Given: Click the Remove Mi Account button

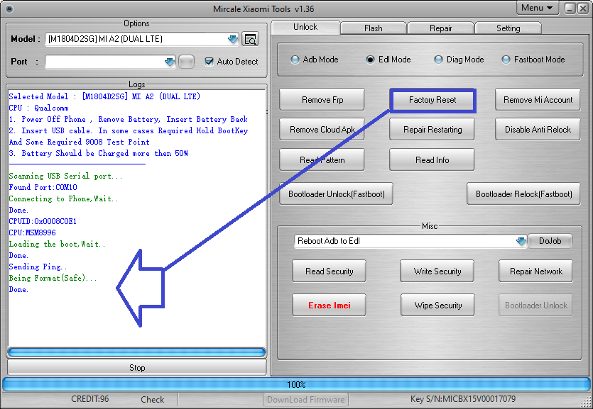Looking at the screenshot, I should [538, 100].
